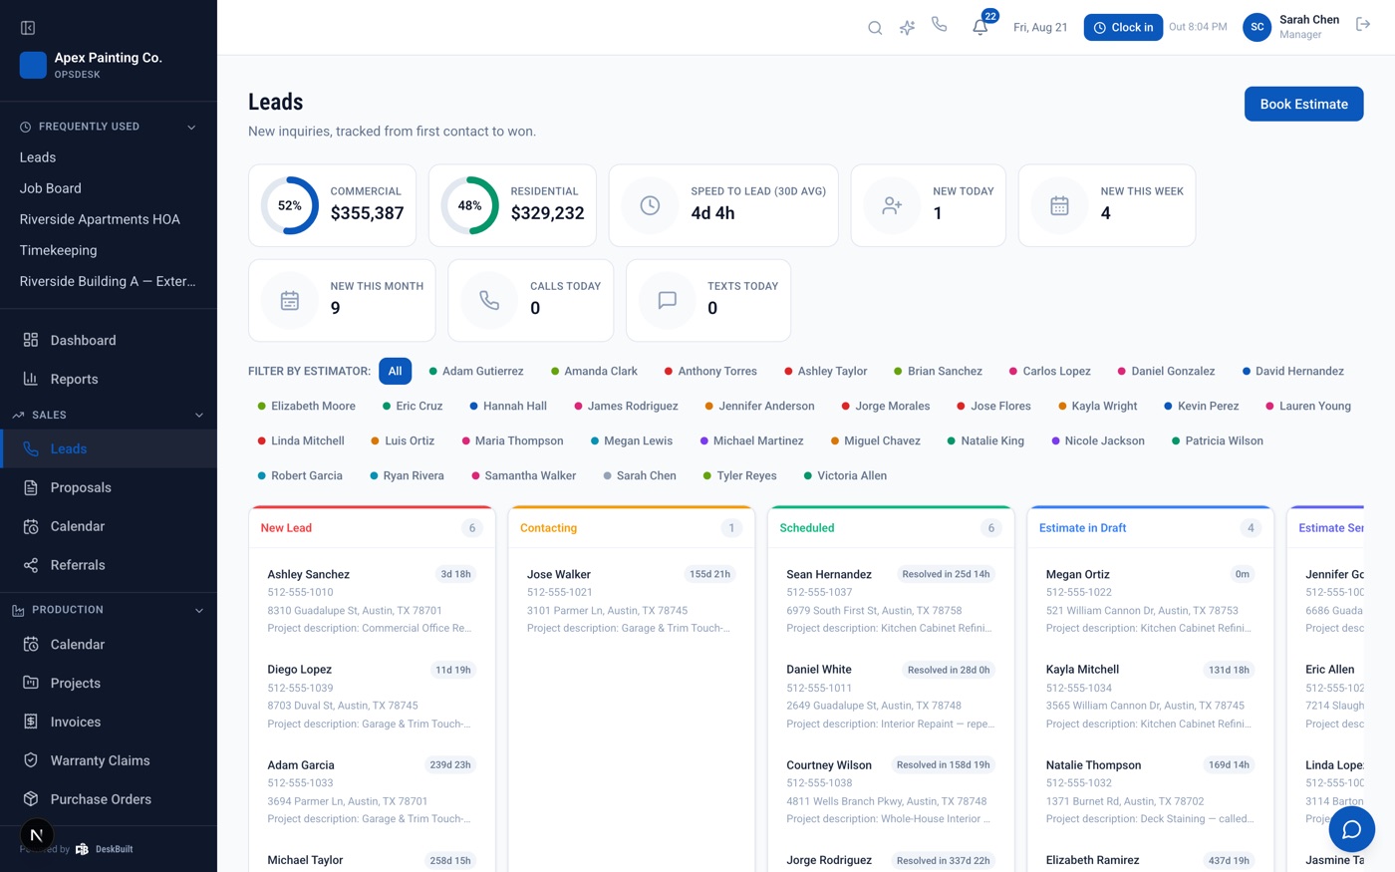Open the Kayla Mitchell lead card

click(x=1150, y=697)
